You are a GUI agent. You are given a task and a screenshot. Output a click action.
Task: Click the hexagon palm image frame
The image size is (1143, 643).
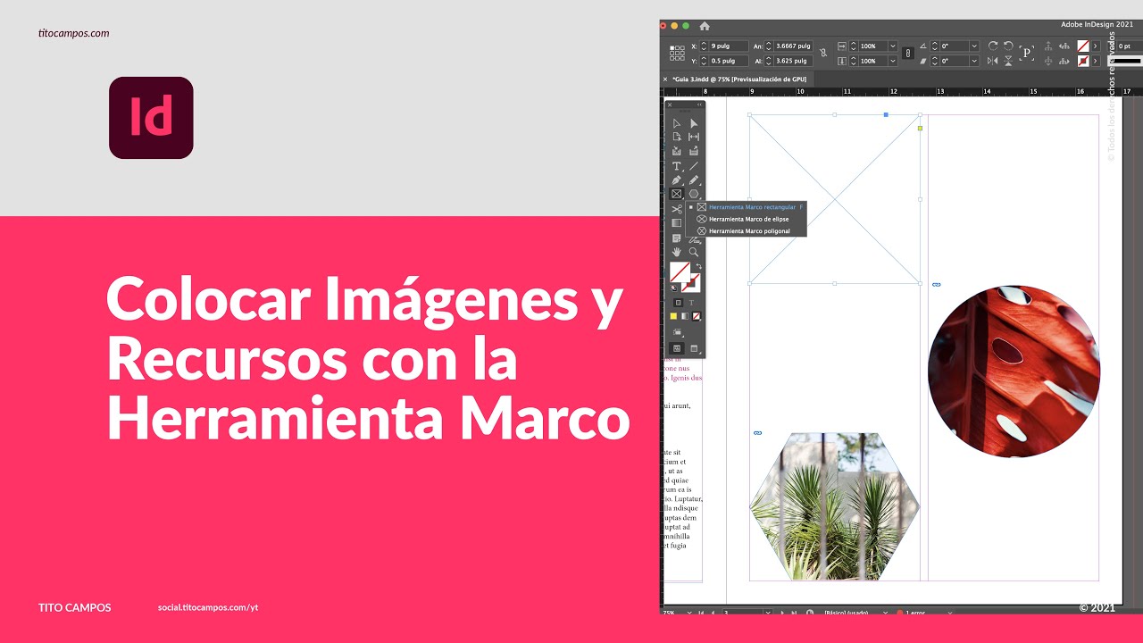coord(834,506)
